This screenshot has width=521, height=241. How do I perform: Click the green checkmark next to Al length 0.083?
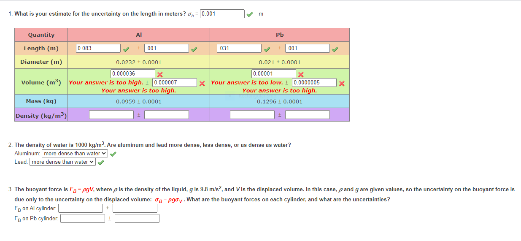click(x=126, y=49)
